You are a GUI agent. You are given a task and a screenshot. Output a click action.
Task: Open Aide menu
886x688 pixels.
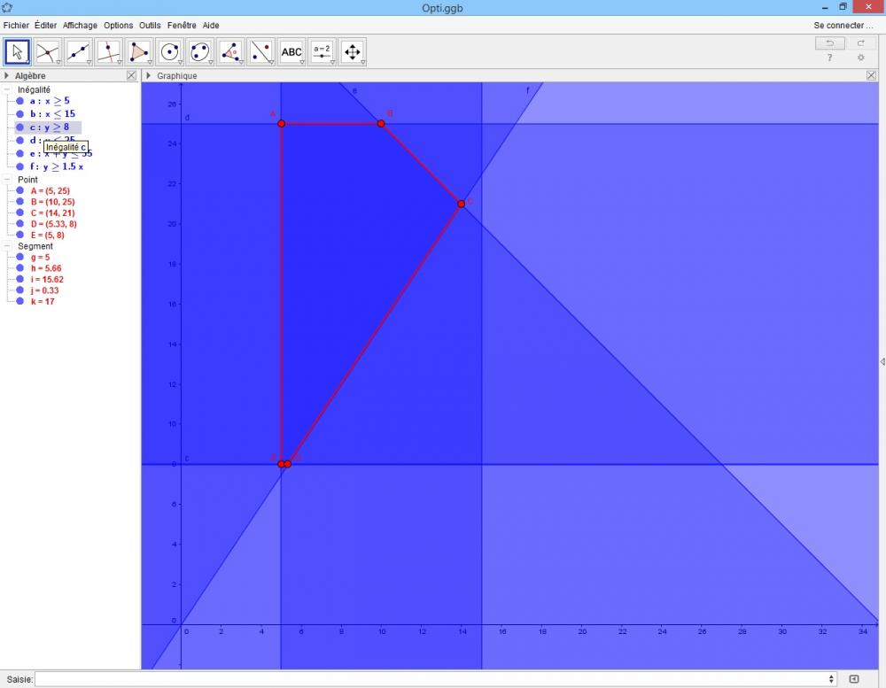(x=211, y=26)
